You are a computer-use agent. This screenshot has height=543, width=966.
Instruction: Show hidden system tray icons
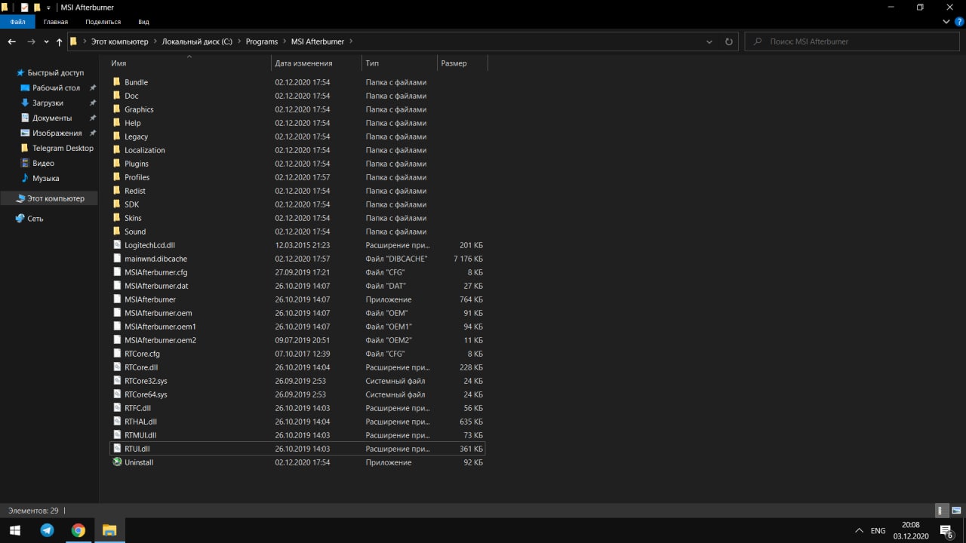coord(859,531)
